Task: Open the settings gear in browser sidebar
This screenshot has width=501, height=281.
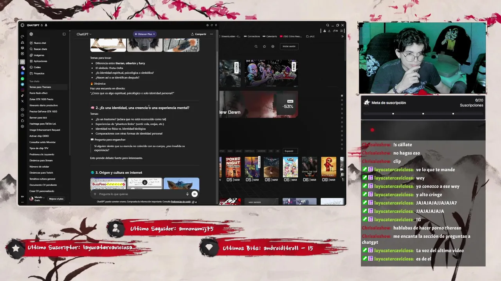Action: click(22, 126)
